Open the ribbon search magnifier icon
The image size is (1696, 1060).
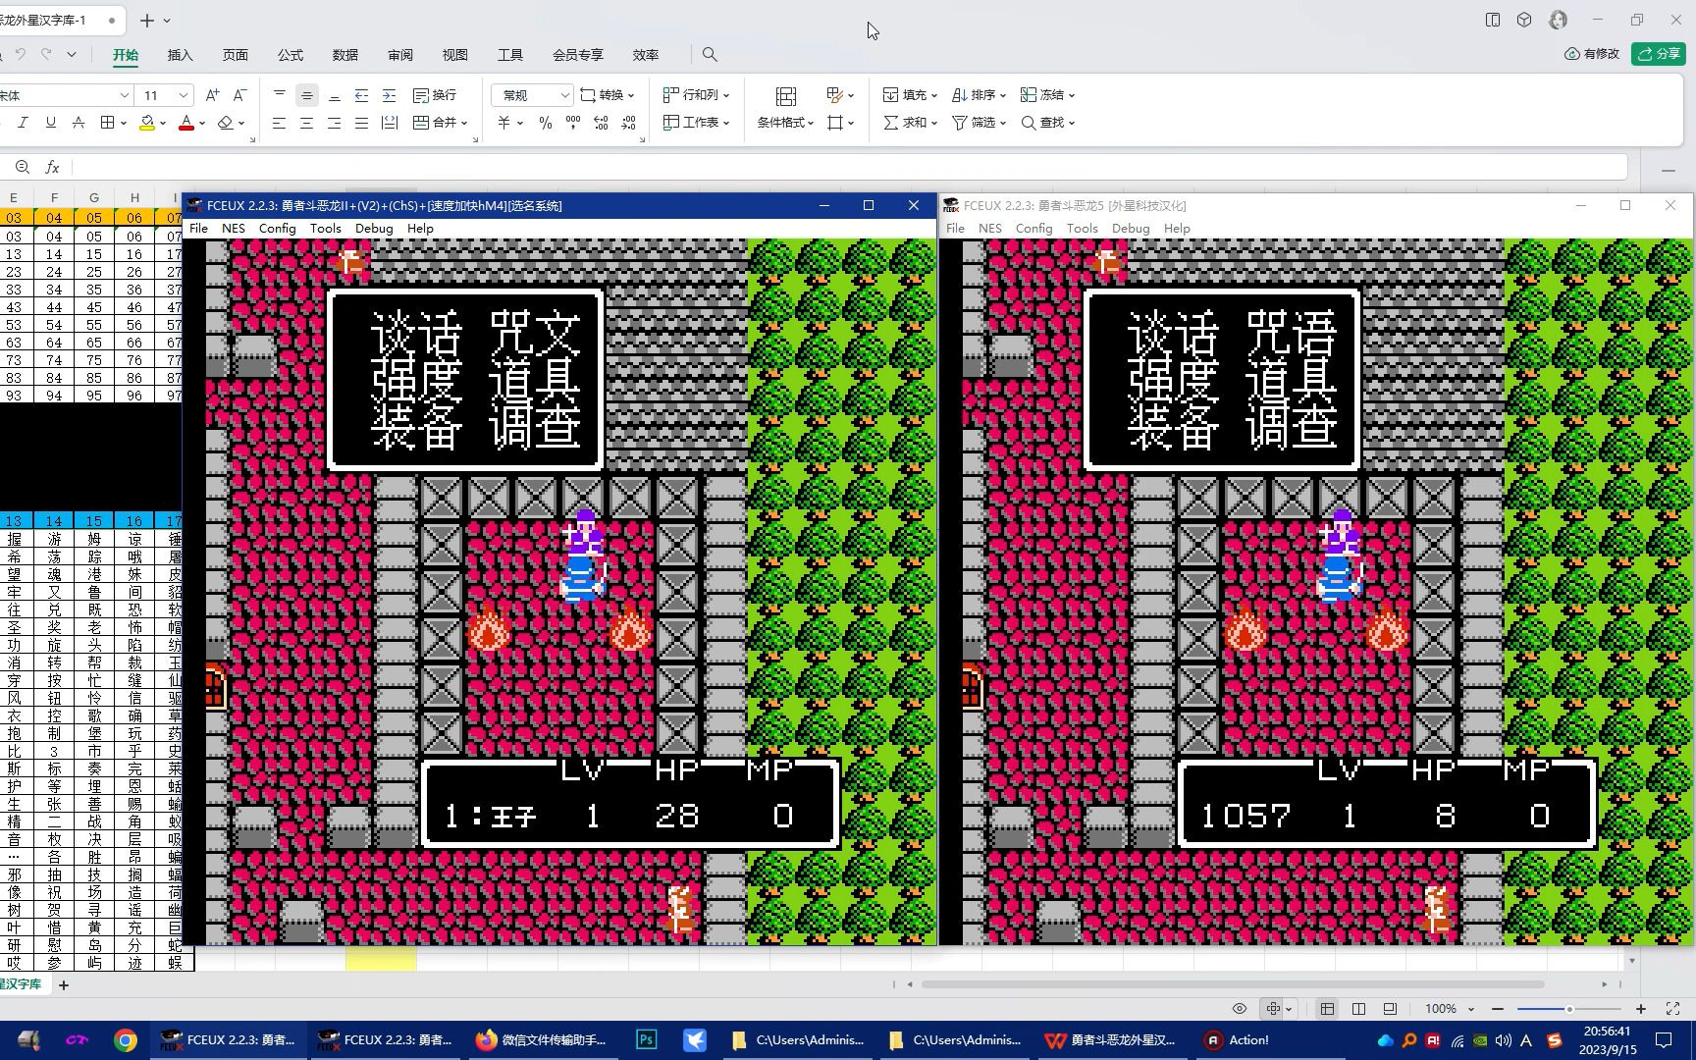(x=710, y=55)
